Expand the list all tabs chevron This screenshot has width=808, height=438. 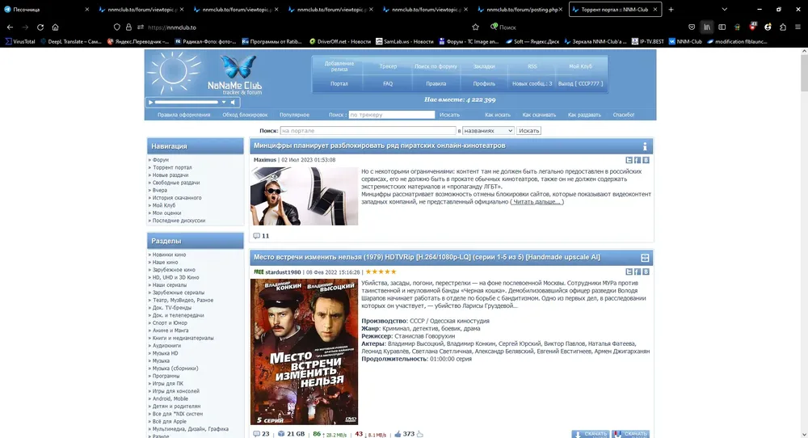coord(725,9)
